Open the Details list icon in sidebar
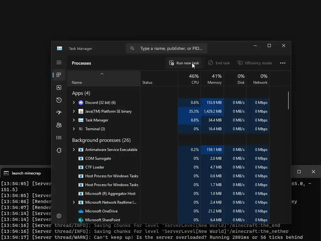This screenshot has width=321, height=241. (x=59, y=138)
